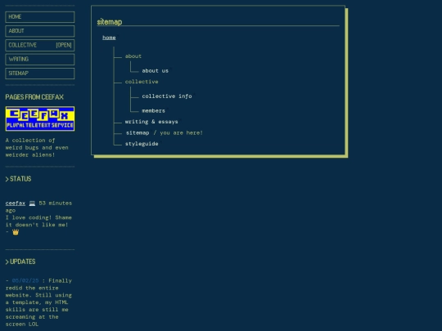Click the 05/02/25 update date

point(25,280)
